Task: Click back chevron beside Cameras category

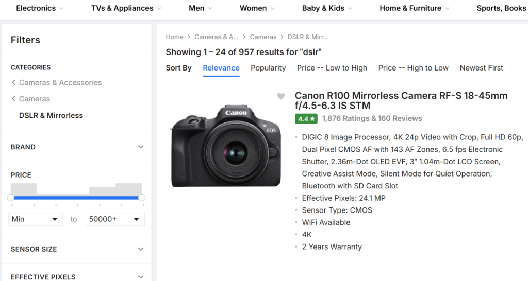Action: [13, 99]
